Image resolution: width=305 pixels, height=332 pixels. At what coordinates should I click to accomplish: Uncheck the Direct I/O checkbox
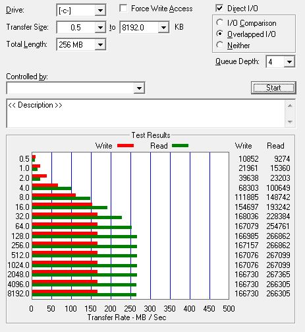(x=219, y=9)
